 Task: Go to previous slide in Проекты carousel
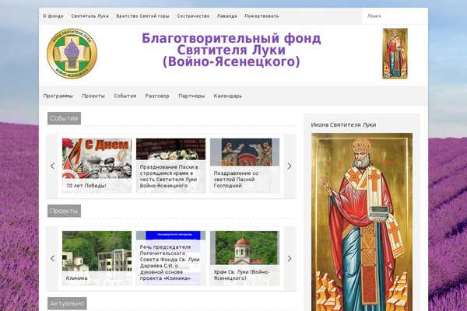point(52,259)
